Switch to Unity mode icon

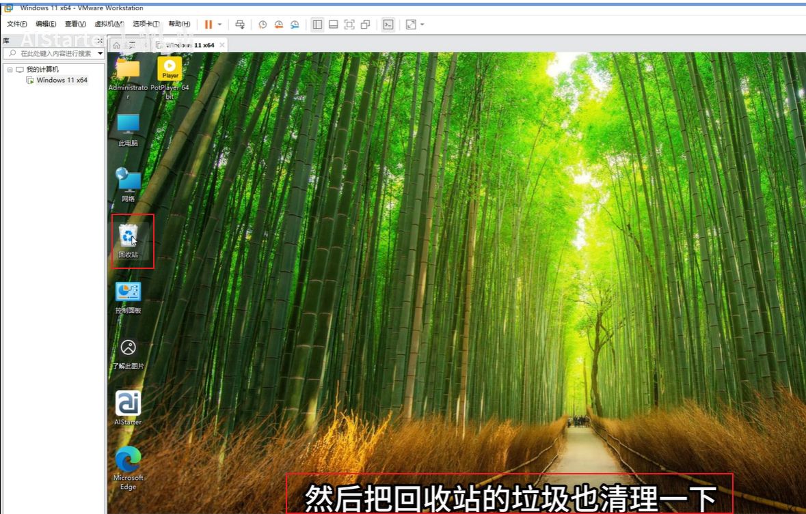coord(365,25)
